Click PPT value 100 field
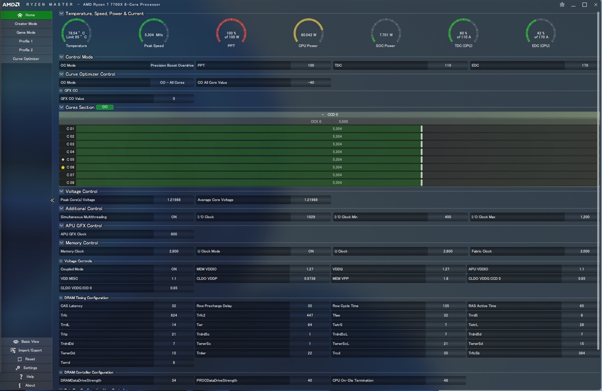This screenshot has height=391, width=602. click(x=311, y=65)
